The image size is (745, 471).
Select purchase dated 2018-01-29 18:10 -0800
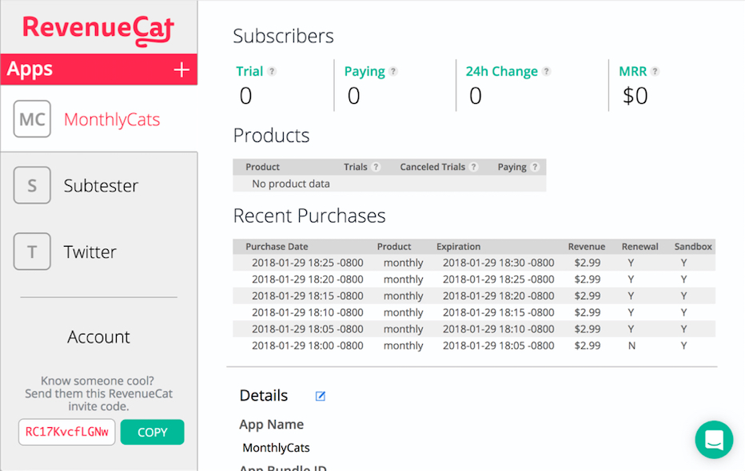[474, 313]
